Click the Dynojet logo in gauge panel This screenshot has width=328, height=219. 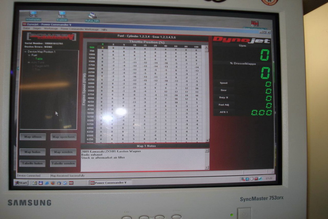tap(242, 40)
